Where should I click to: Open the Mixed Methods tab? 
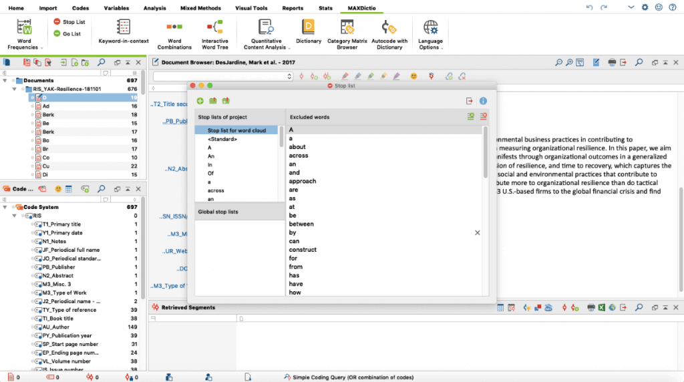coord(200,8)
